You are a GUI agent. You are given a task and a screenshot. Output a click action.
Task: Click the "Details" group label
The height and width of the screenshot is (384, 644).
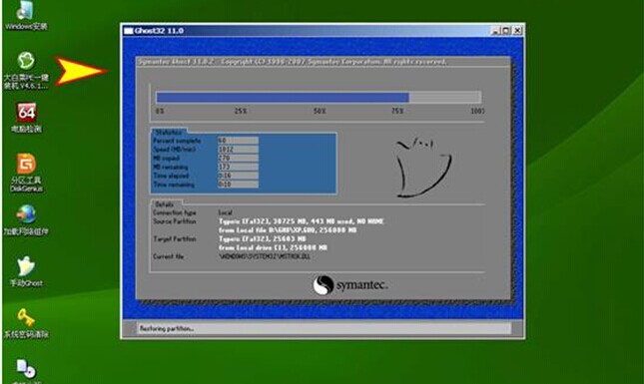165,203
